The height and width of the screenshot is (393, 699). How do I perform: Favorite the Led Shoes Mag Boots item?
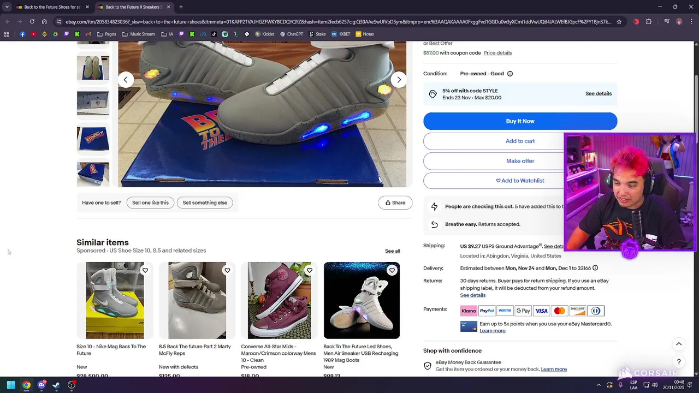(392, 270)
